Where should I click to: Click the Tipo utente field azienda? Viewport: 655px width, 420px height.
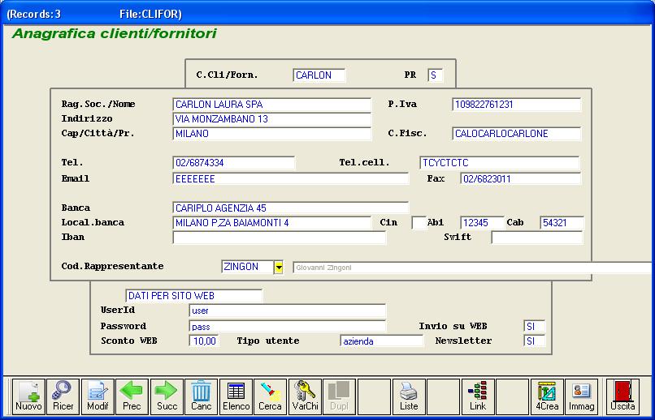(x=382, y=341)
